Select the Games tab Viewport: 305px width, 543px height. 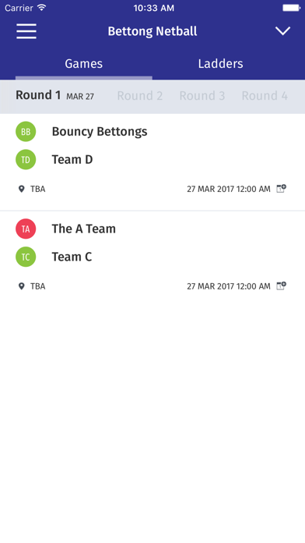point(83,64)
